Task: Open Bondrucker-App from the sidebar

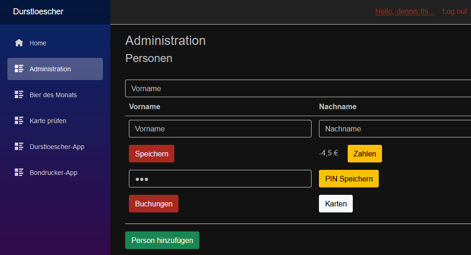Action: [53, 173]
